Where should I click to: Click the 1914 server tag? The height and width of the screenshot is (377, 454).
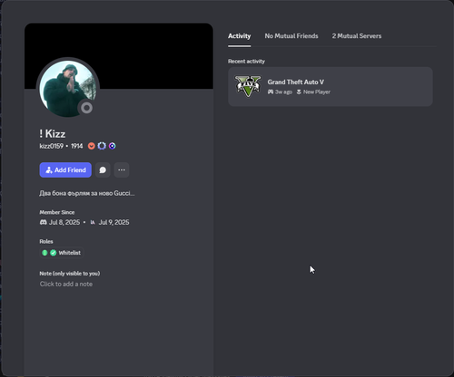pos(77,146)
